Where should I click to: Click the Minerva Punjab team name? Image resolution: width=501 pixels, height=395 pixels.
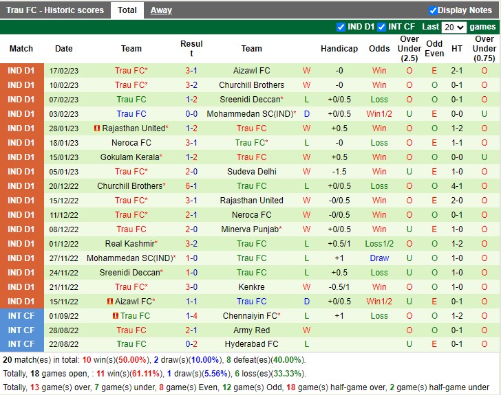point(250,229)
